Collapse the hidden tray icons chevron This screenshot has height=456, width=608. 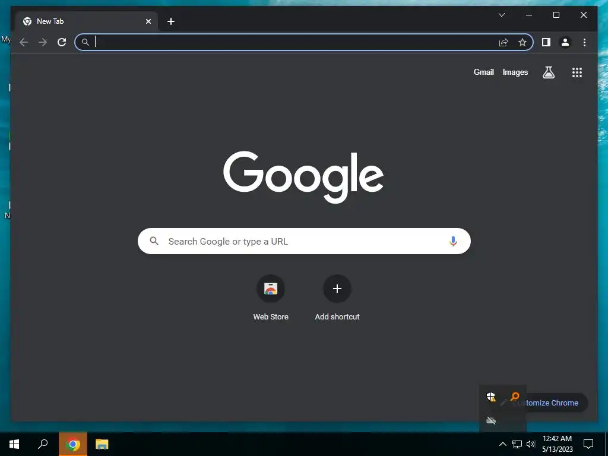(502, 444)
